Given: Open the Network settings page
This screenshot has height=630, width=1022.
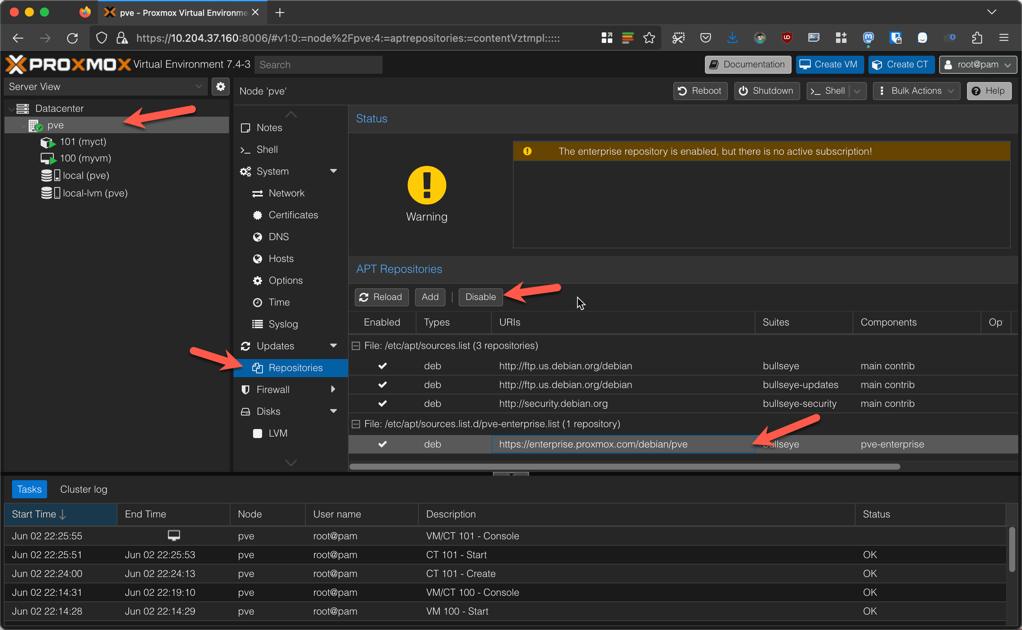Looking at the screenshot, I should 286,193.
